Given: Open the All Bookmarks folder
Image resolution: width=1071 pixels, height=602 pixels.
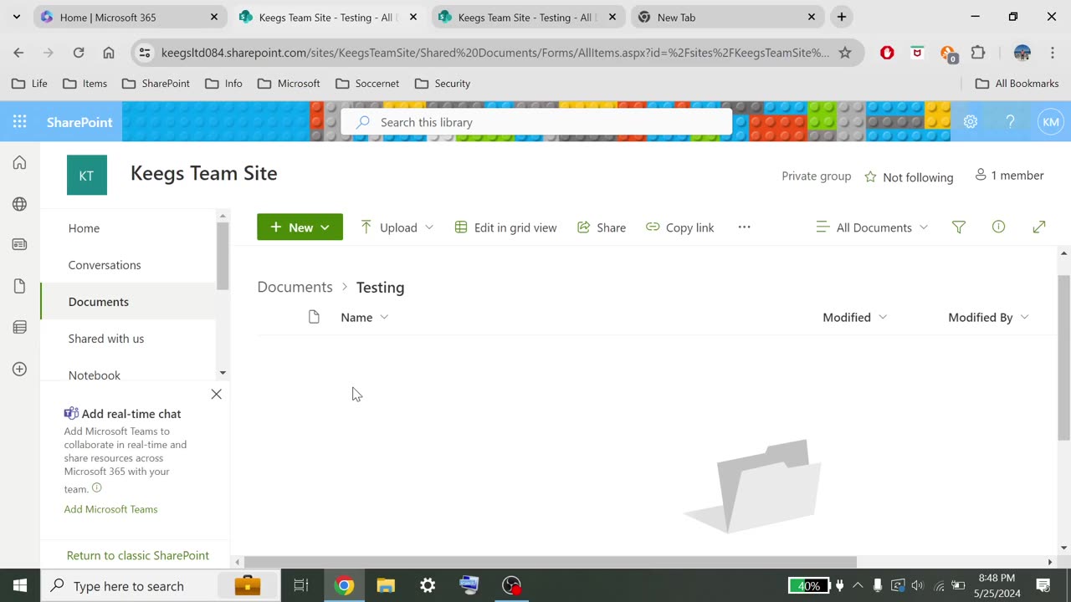Looking at the screenshot, I should coord(1017,84).
